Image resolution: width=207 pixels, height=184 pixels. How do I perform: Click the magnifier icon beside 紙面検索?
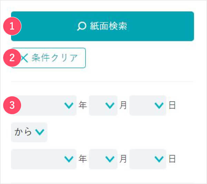82,26
